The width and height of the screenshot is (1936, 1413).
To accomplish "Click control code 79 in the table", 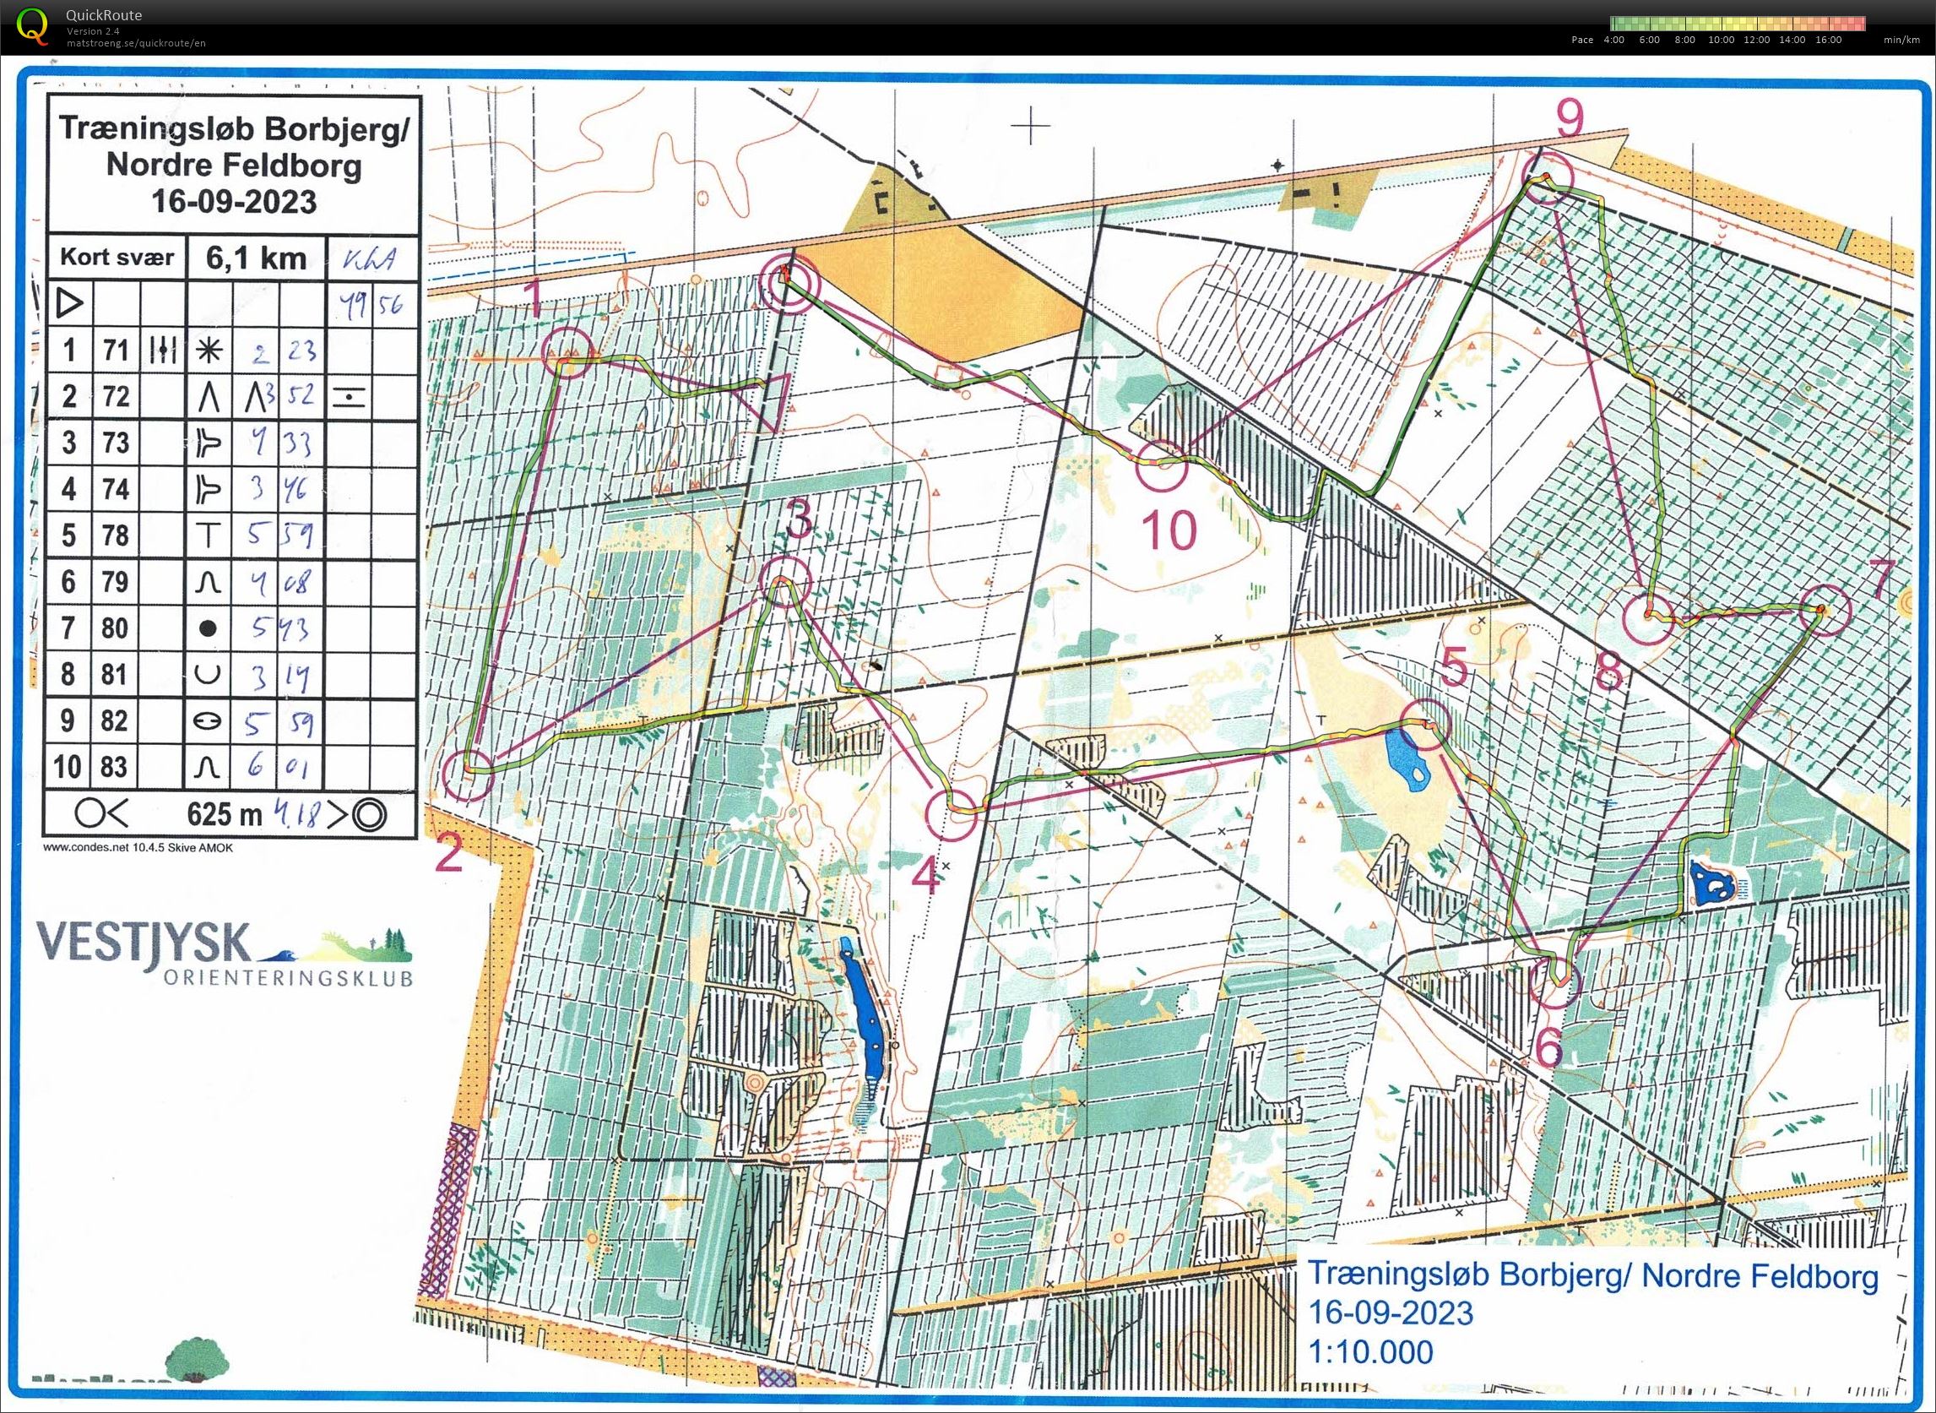I will coord(116,582).
